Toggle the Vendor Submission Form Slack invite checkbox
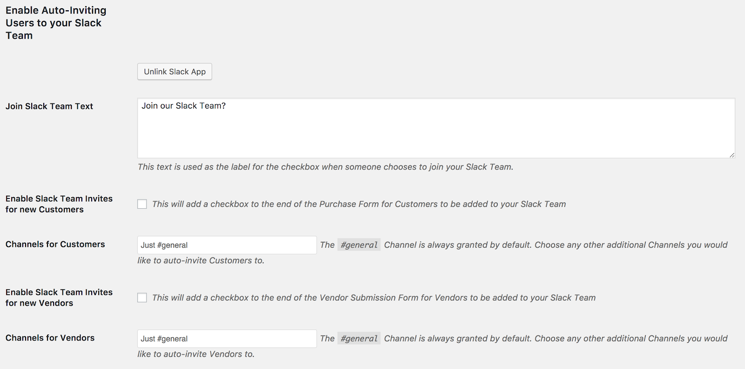This screenshot has height=369, width=745. pyautogui.click(x=142, y=298)
